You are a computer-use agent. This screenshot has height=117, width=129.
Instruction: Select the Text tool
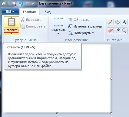pyautogui.click(x=124, y=22)
